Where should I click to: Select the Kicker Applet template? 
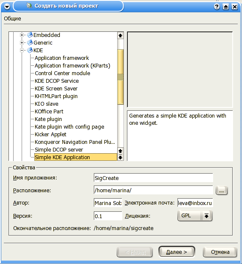(51, 135)
